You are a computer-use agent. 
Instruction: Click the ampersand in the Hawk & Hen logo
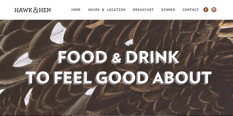(x=36, y=10)
